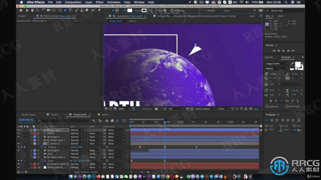
Task: Select the Hand tool
Action: click(x=32, y=10)
